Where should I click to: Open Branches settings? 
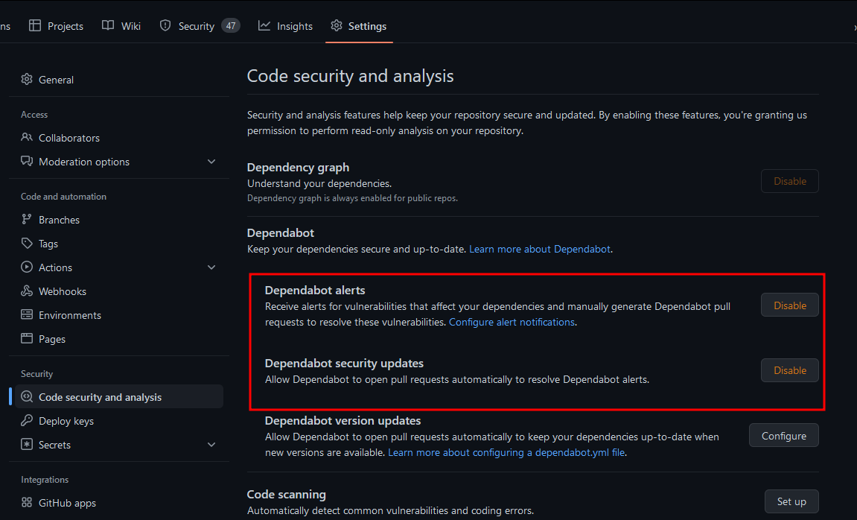coord(119,220)
